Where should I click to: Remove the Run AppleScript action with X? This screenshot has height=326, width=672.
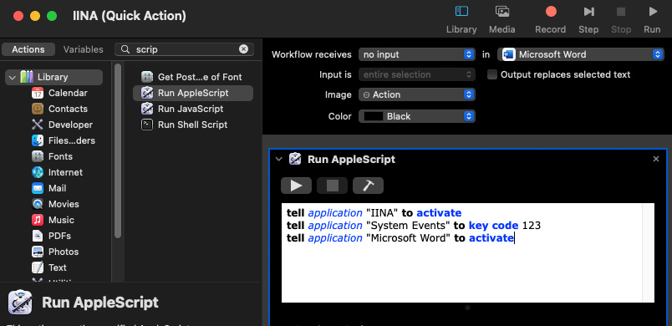(656, 159)
